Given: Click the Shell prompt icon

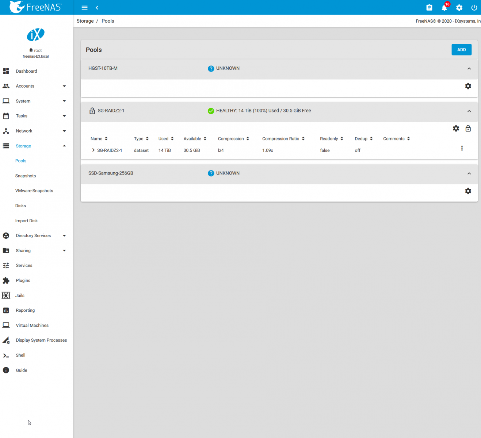Looking at the screenshot, I should (x=6, y=355).
